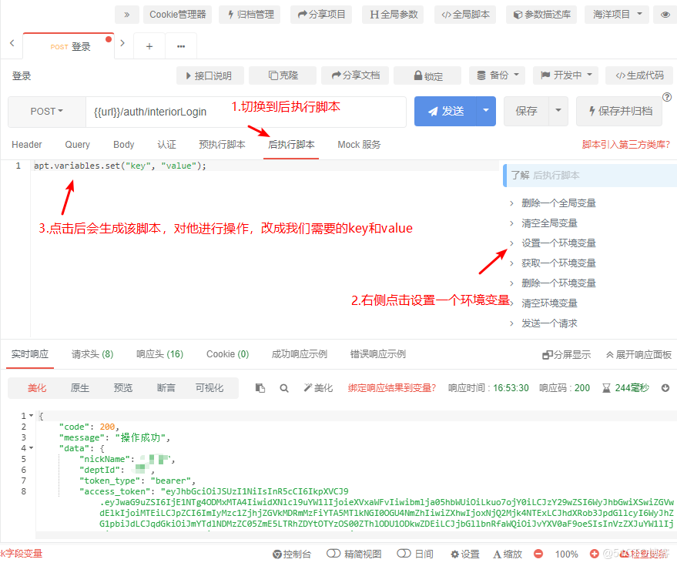Click 保存并归档 save and archive
677x566 pixels.
[x=619, y=112]
